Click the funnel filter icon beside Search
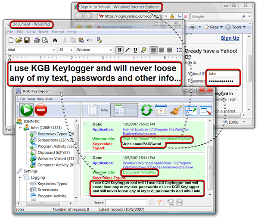The height and width of the screenshot is (218, 258). [159, 202]
